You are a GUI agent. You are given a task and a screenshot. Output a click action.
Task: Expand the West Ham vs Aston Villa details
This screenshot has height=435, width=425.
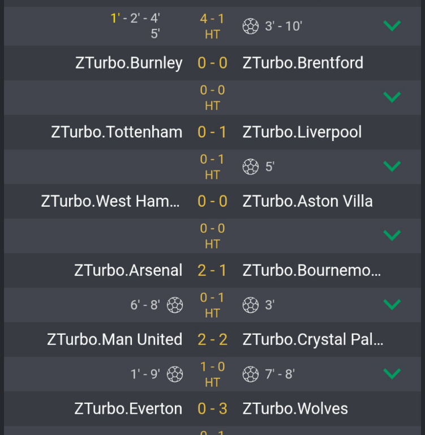pos(392,235)
